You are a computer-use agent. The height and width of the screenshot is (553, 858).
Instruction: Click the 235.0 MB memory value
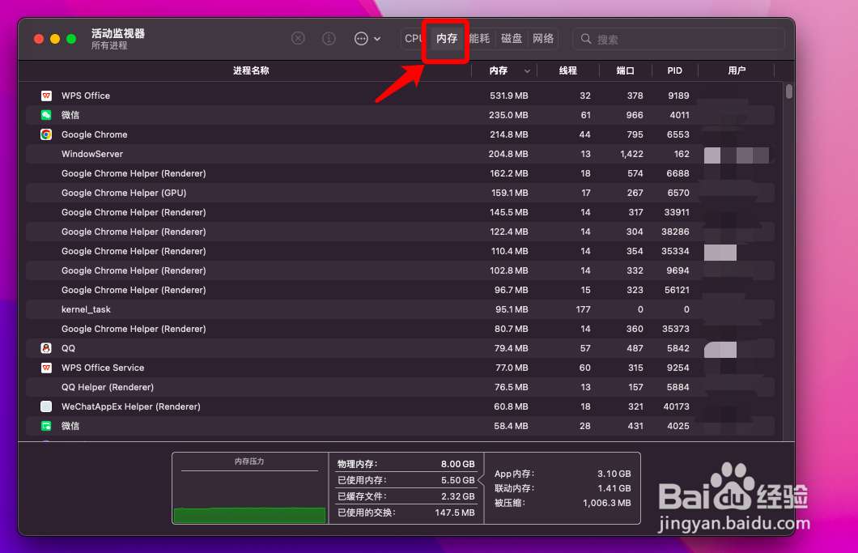click(508, 115)
